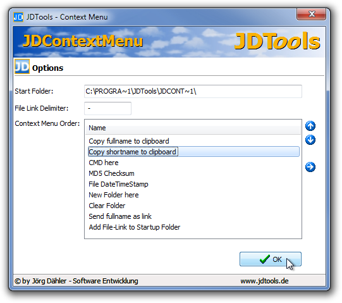Select the 'CMD here' entry
Image resolution: width=342 pixels, height=303 pixels.
pos(104,163)
